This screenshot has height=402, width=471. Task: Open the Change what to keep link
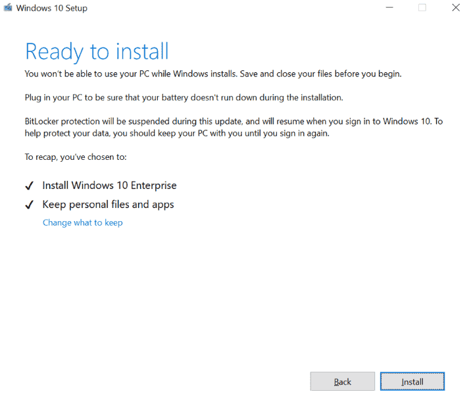(83, 222)
